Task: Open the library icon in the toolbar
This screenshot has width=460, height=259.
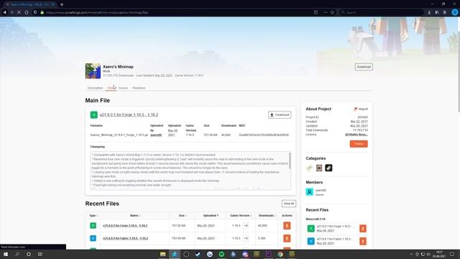Action: (x=437, y=12)
